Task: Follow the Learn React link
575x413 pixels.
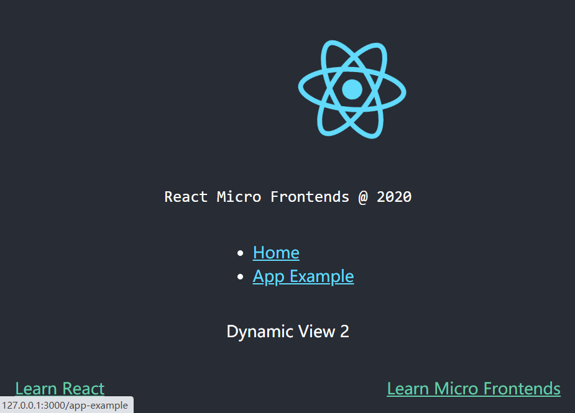Action: click(60, 388)
